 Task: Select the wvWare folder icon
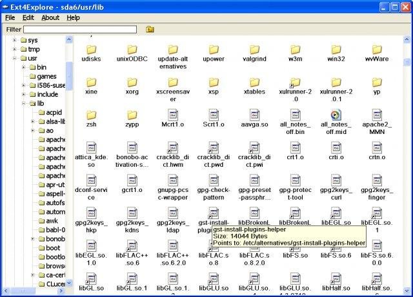[x=376, y=49]
